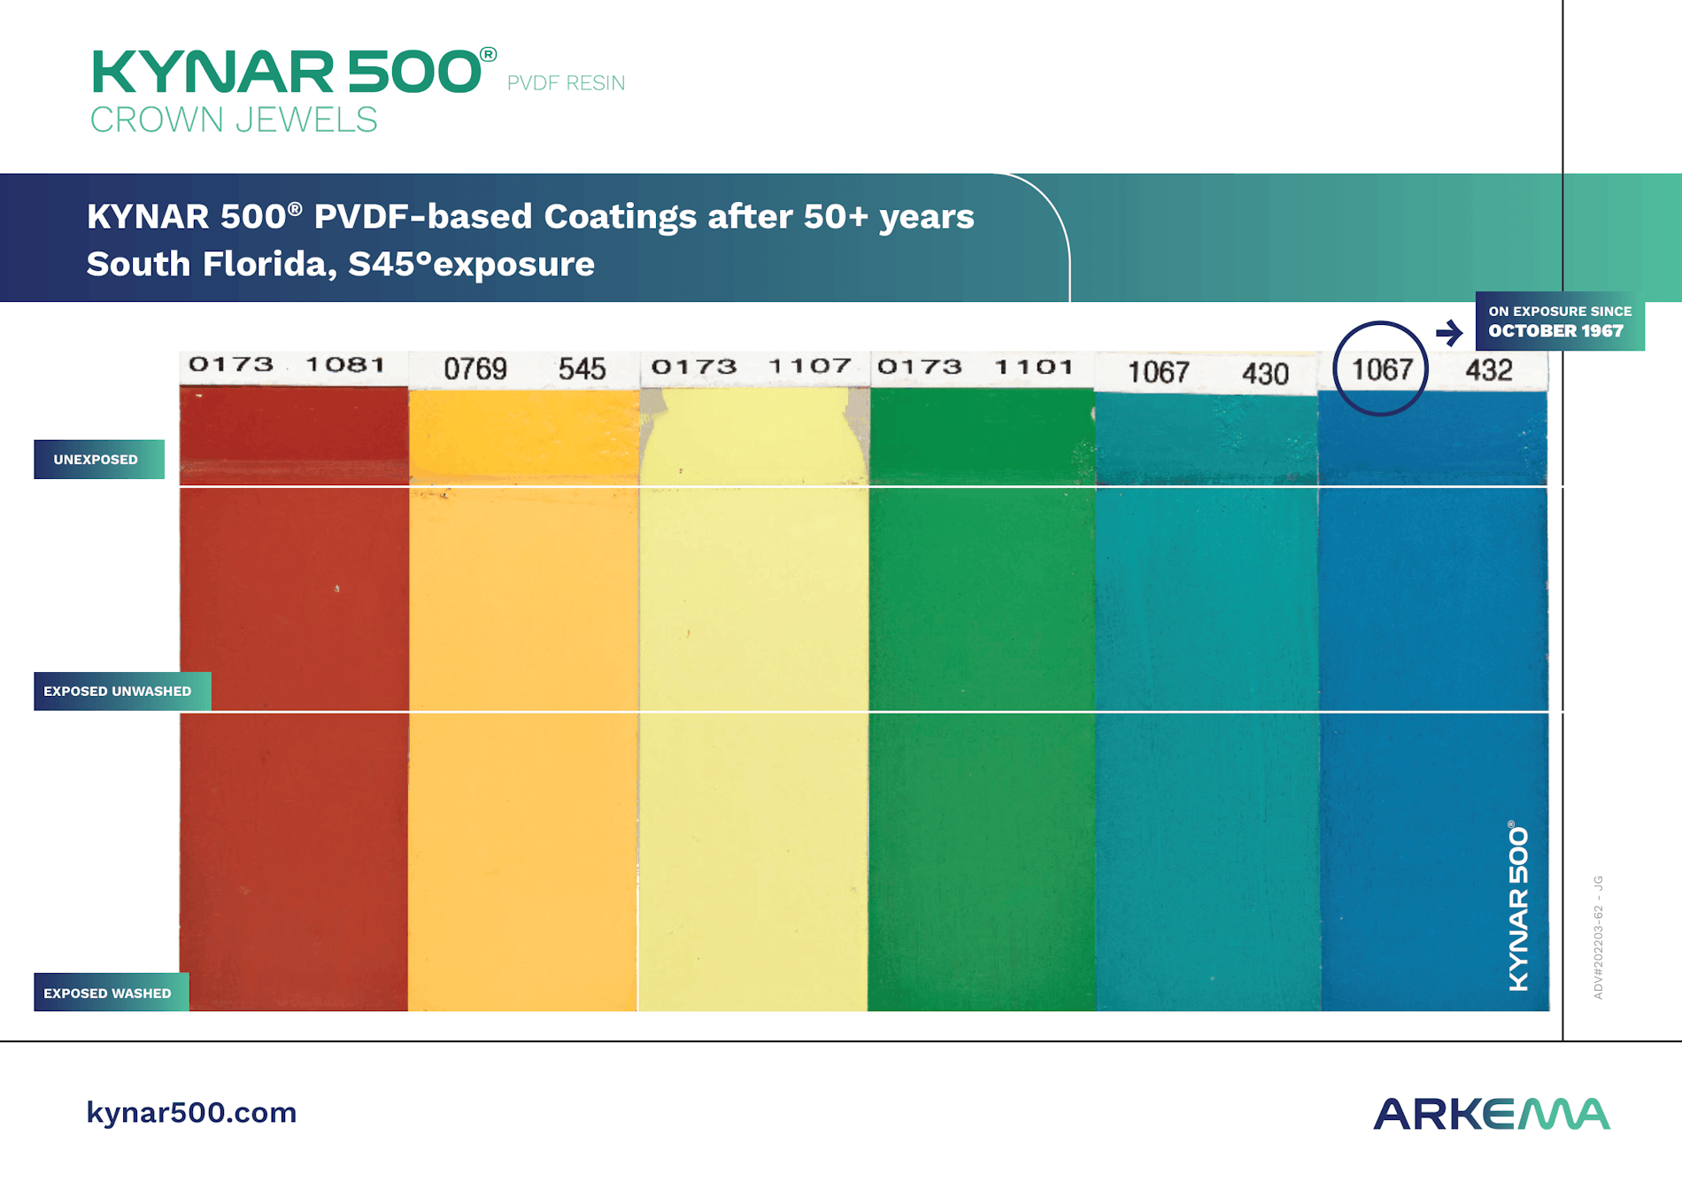The image size is (1682, 1190).
Task: Click the CROWN JEWELS subtitle
Action: click(x=234, y=120)
